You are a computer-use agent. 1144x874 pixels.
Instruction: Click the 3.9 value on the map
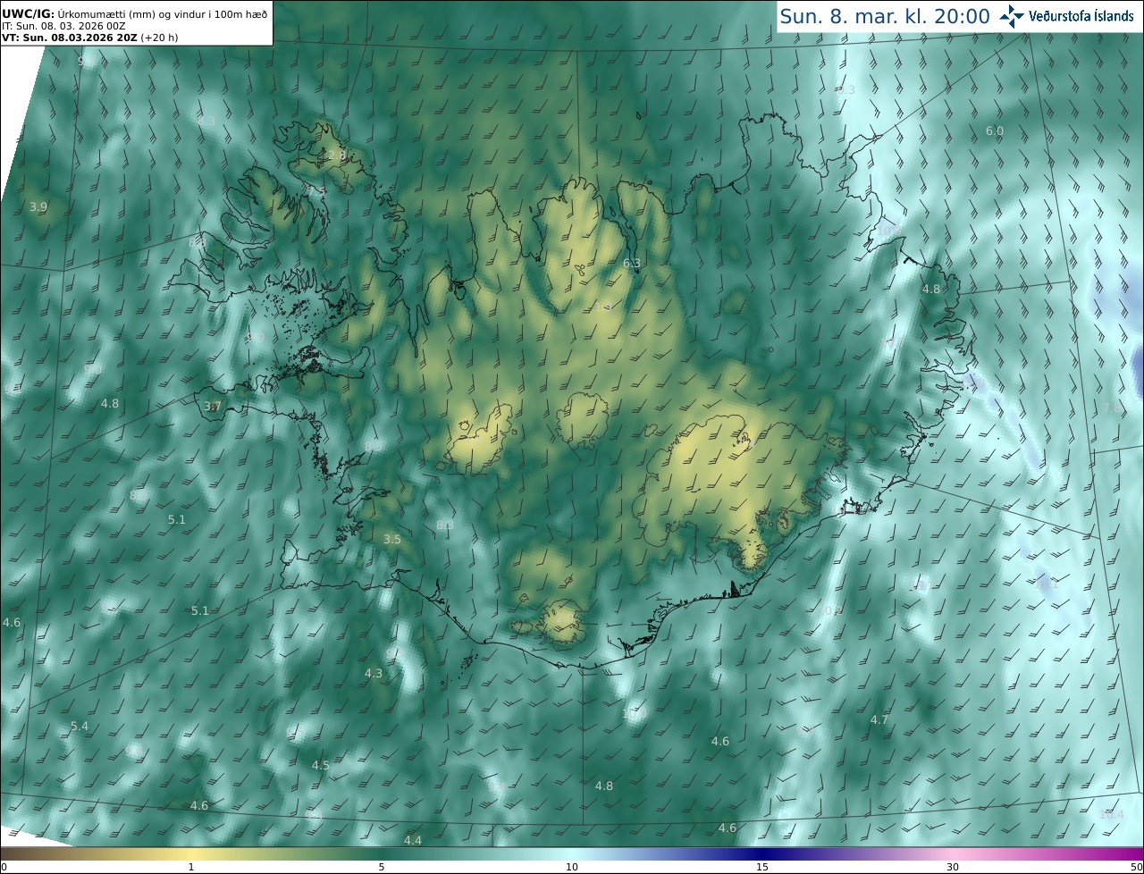coord(38,206)
